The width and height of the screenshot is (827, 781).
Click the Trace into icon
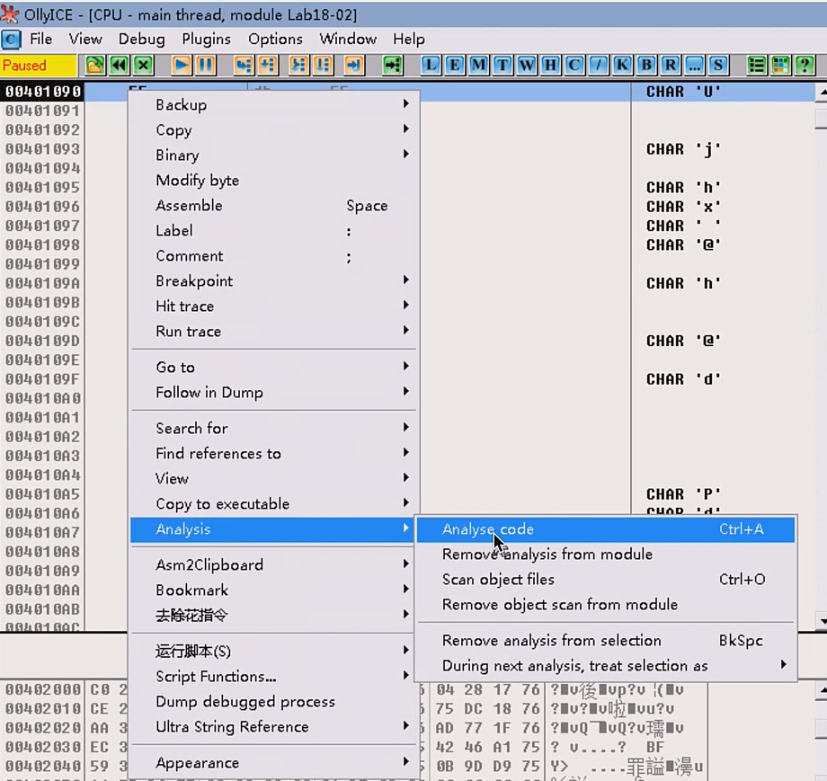298,66
